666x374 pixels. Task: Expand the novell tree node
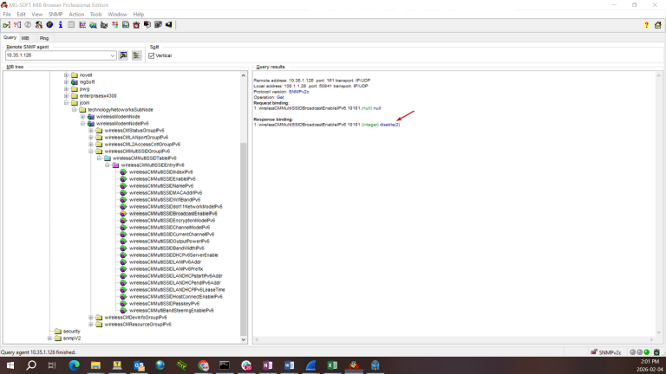[66, 75]
